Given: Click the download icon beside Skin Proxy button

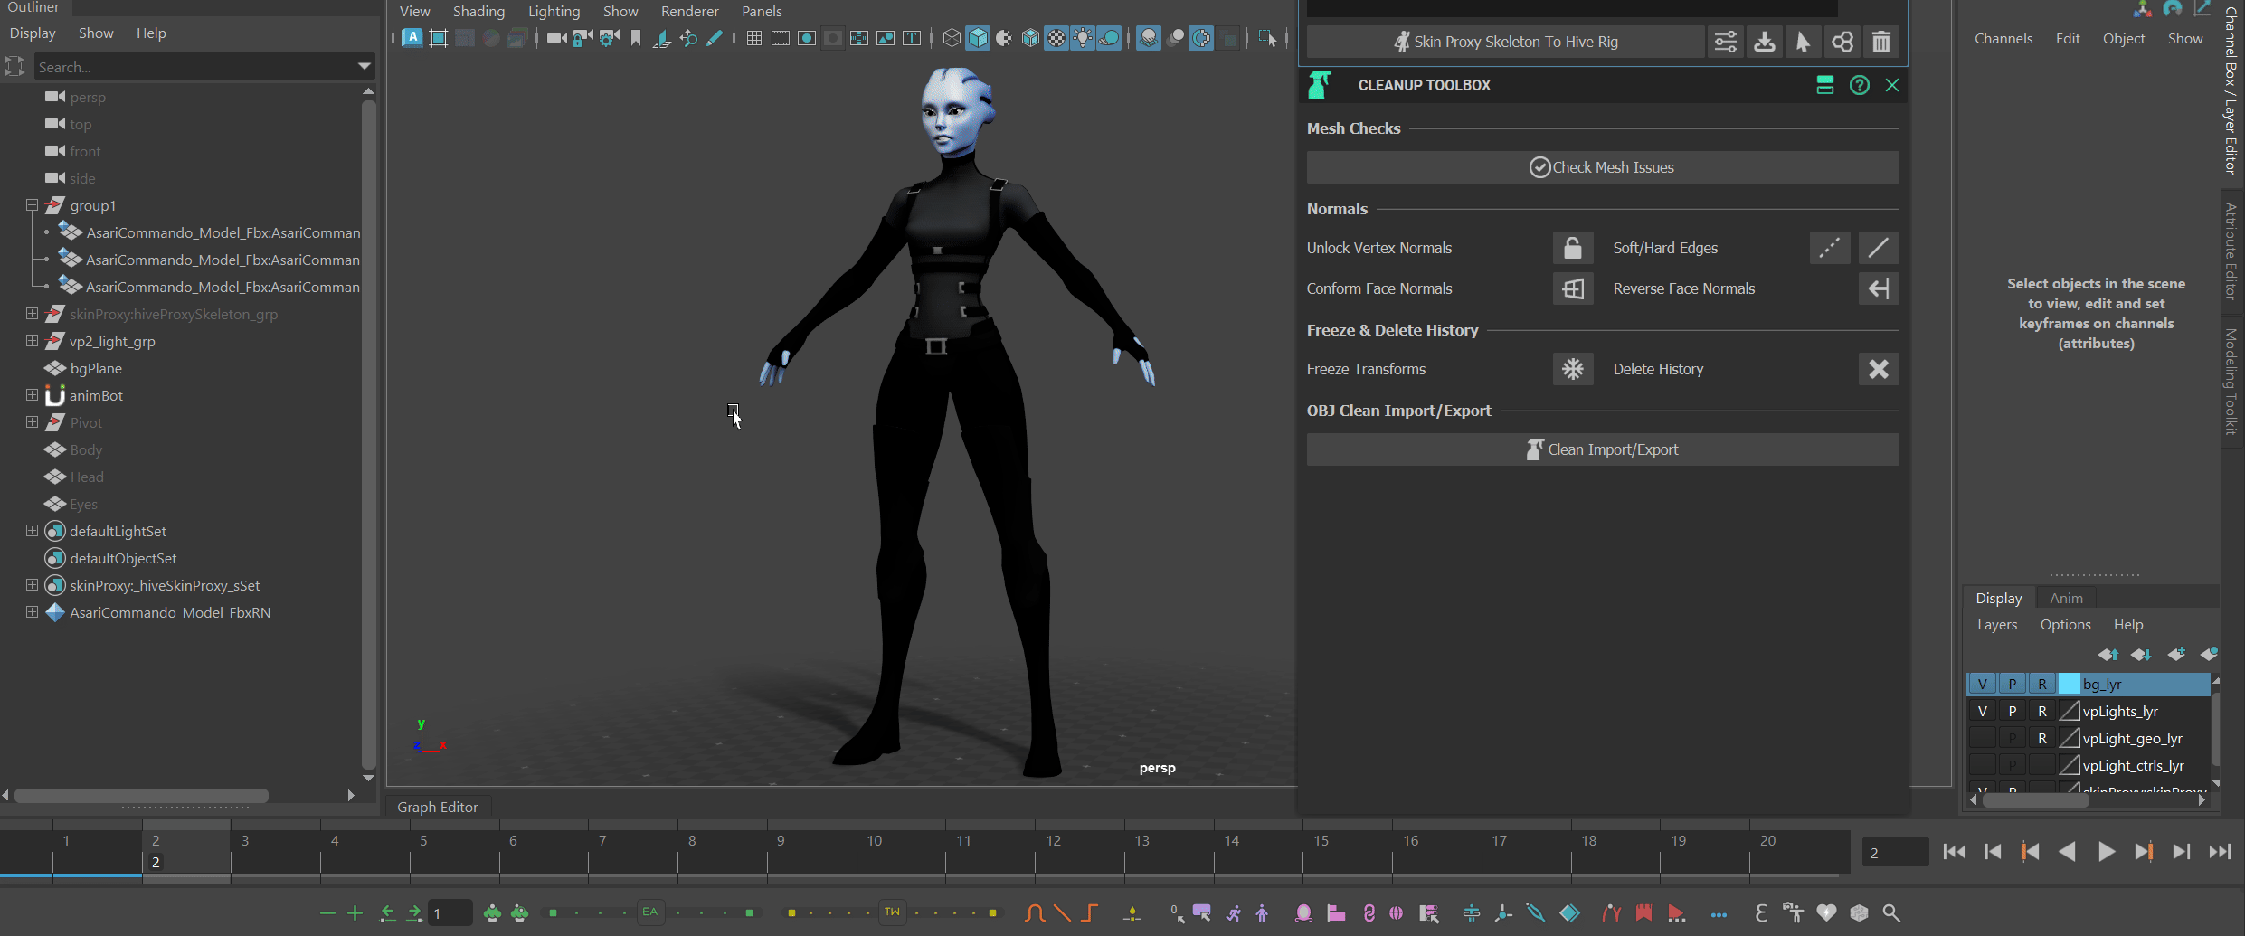Looking at the screenshot, I should 1764,42.
